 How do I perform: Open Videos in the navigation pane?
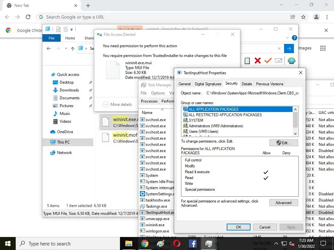[x=65, y=121]
